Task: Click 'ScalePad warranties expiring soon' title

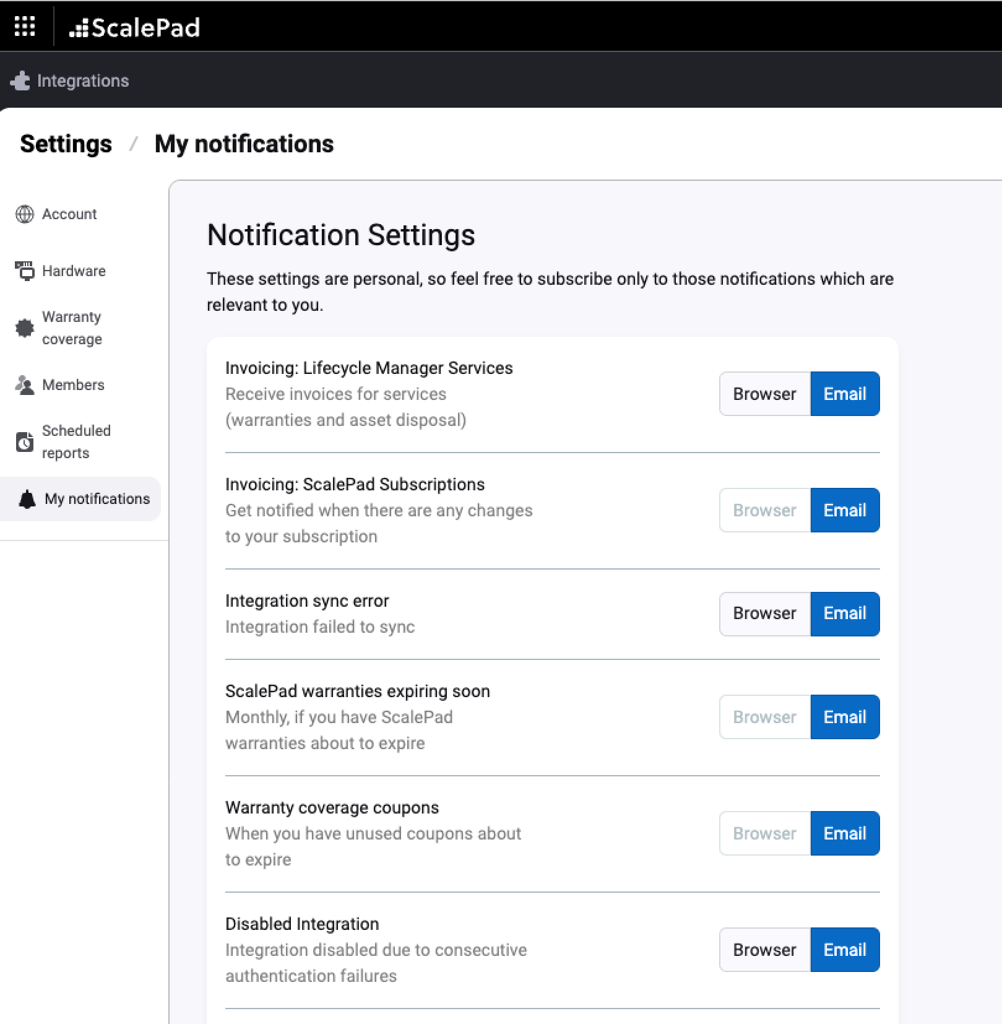Action: tap(358, 691)
